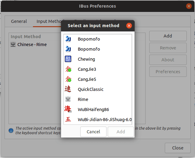
Task: Click the second Bopomofo entry icon
Action: (68, 49)
